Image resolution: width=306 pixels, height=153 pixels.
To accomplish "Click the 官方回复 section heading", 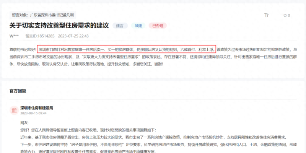I will click(18, 91).
